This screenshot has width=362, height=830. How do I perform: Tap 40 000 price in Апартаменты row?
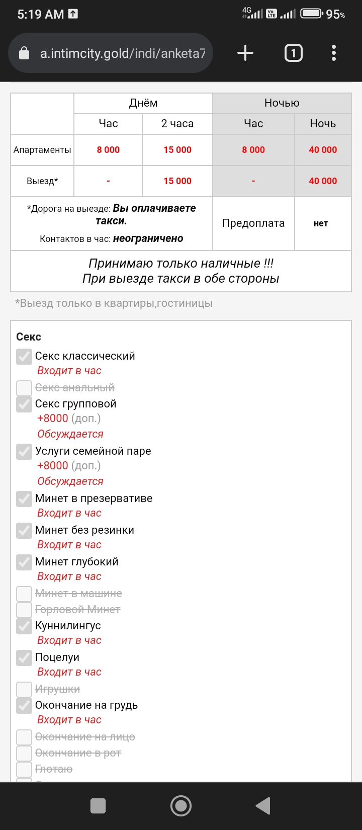tap(323, 150)
